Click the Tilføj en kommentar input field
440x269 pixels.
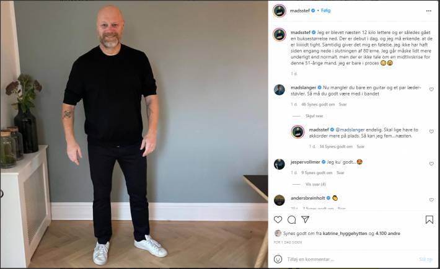click(x=351, y=259)
